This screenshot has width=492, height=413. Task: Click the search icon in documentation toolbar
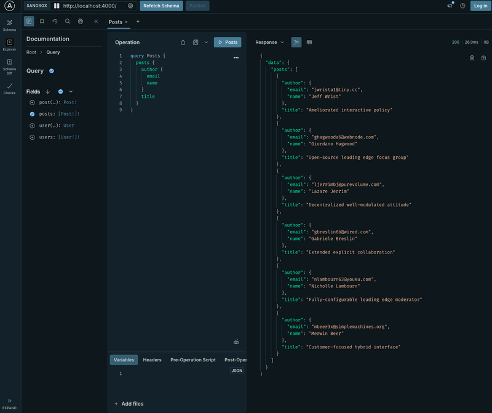[68, 22]
